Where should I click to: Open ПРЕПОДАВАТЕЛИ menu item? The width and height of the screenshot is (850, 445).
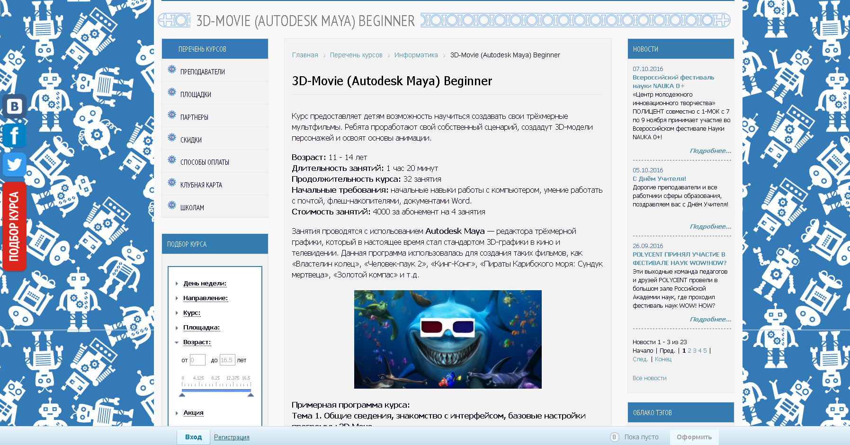point(203,72)
